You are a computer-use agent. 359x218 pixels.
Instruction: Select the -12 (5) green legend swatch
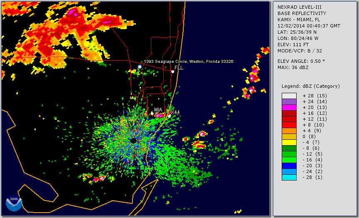click(x=289, y=154)
